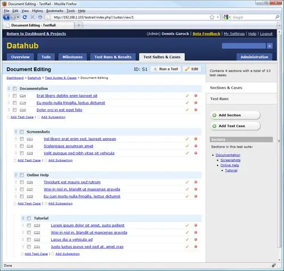
Task: Check the box for case C24
Action: coord(15,95)
